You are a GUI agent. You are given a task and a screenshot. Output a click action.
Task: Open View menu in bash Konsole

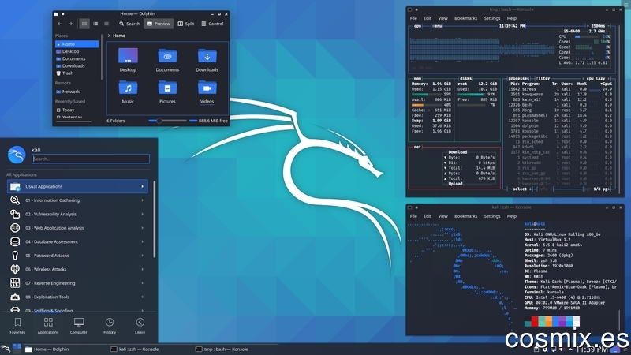coord(442,18)
